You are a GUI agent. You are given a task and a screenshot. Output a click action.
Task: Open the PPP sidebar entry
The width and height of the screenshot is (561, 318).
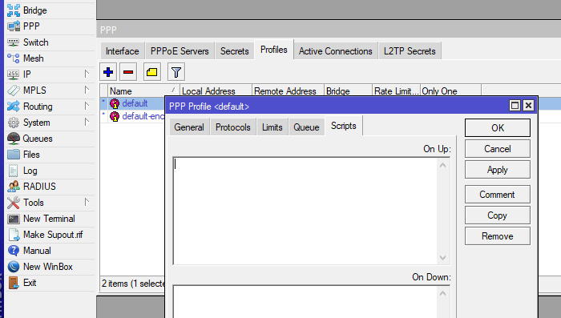pos(50,26)
